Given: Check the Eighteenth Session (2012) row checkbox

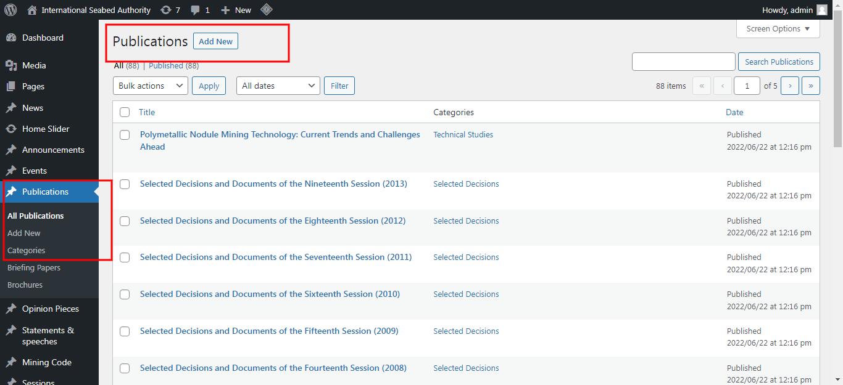Looking at the screenshot, I should pyautogui.click(x=125, y=221).
